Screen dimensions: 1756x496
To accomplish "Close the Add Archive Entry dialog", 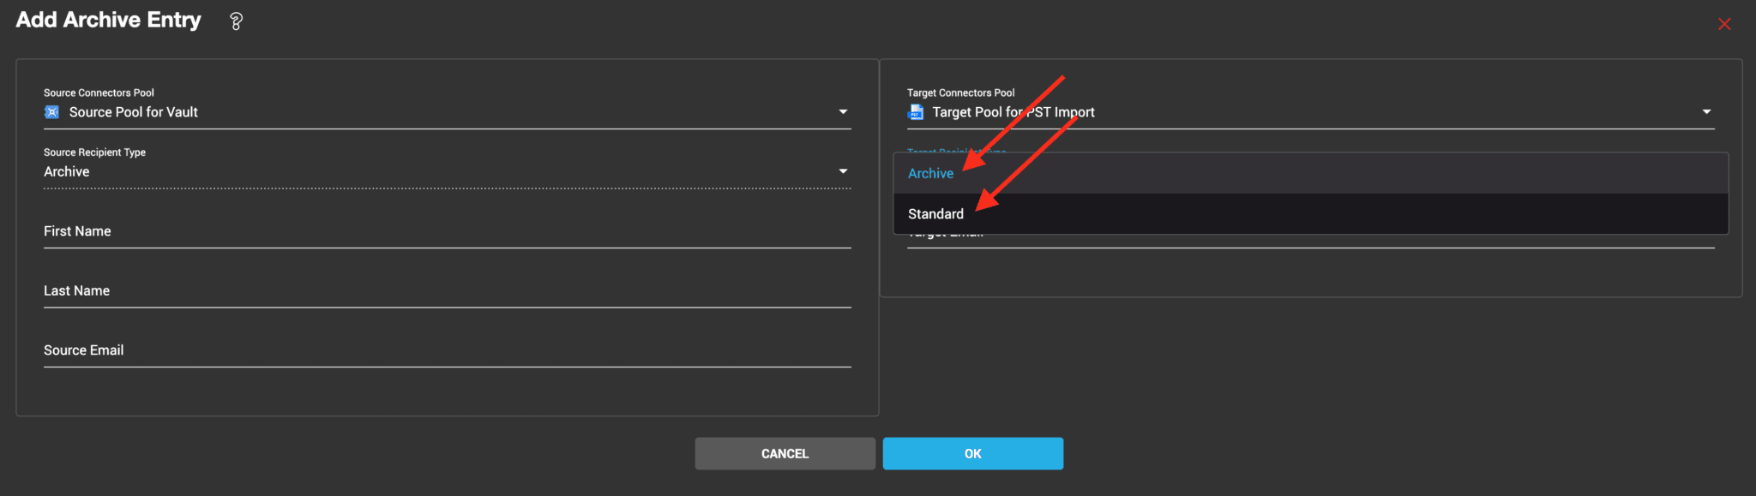I will [x=1724, y=24].
